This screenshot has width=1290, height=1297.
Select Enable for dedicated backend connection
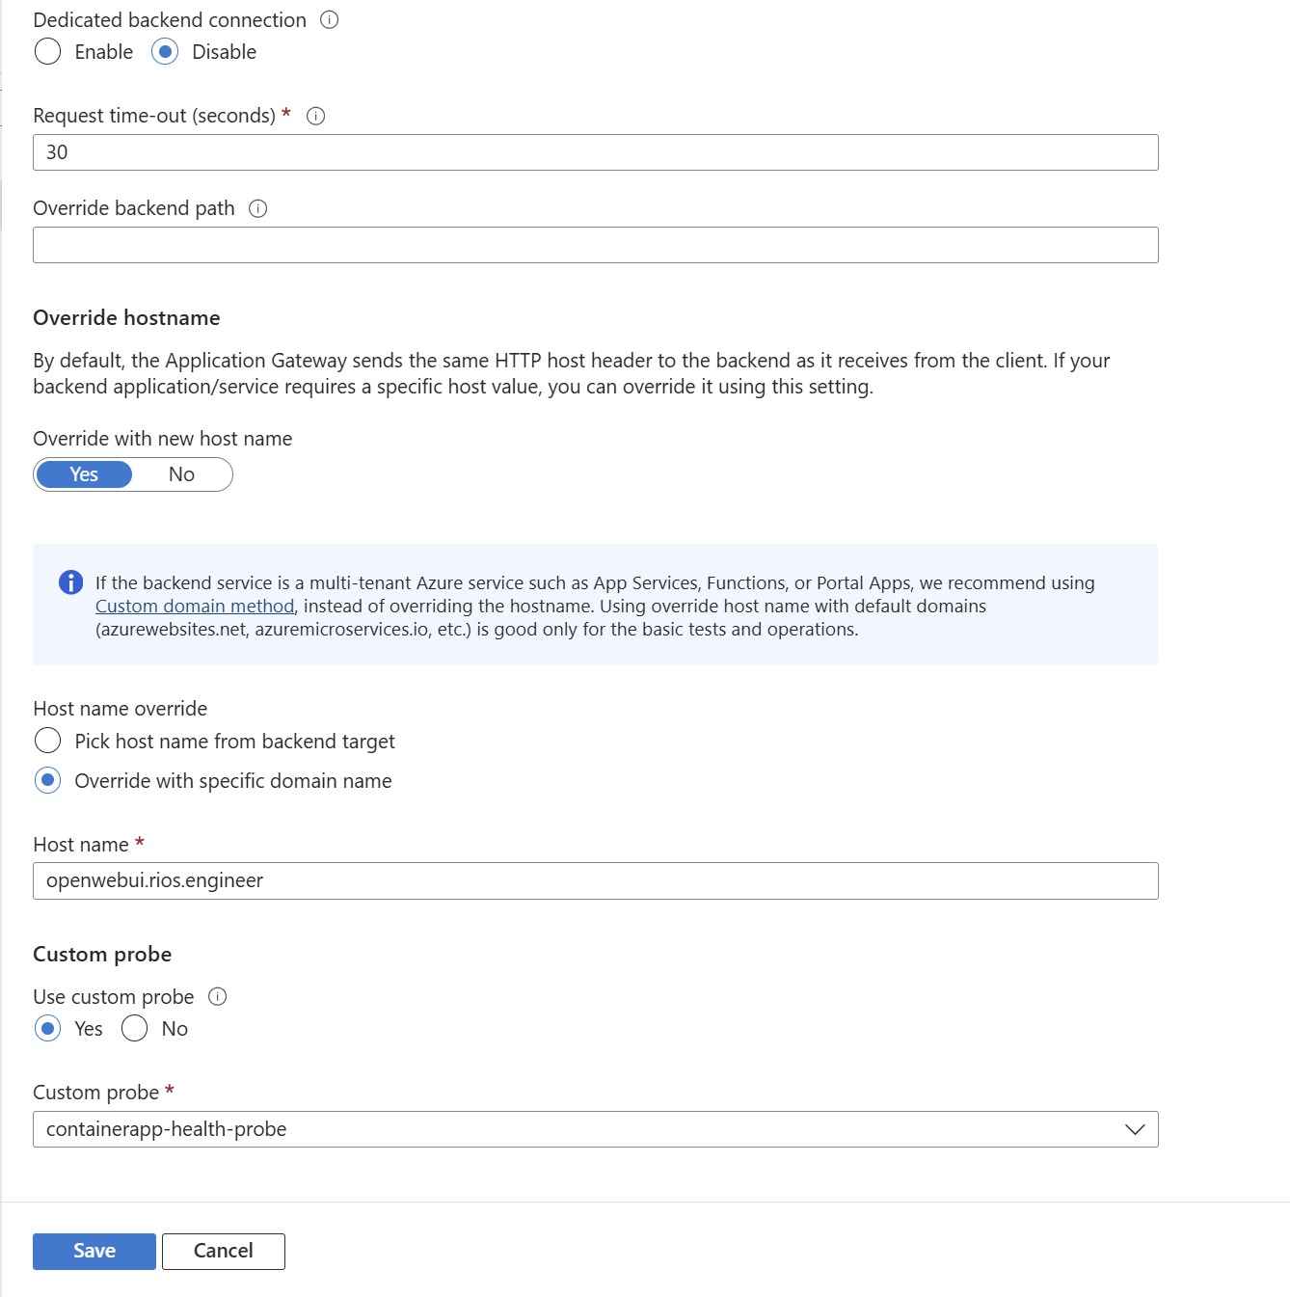pyautogui.click(x=47, y=52)
